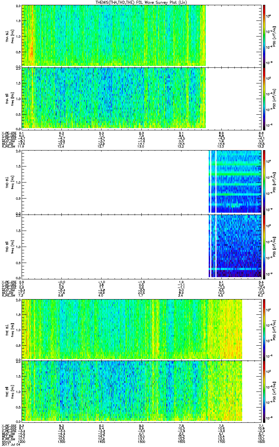Click the 1700 time tick label
279x447 pixels.
pos(221,442)
